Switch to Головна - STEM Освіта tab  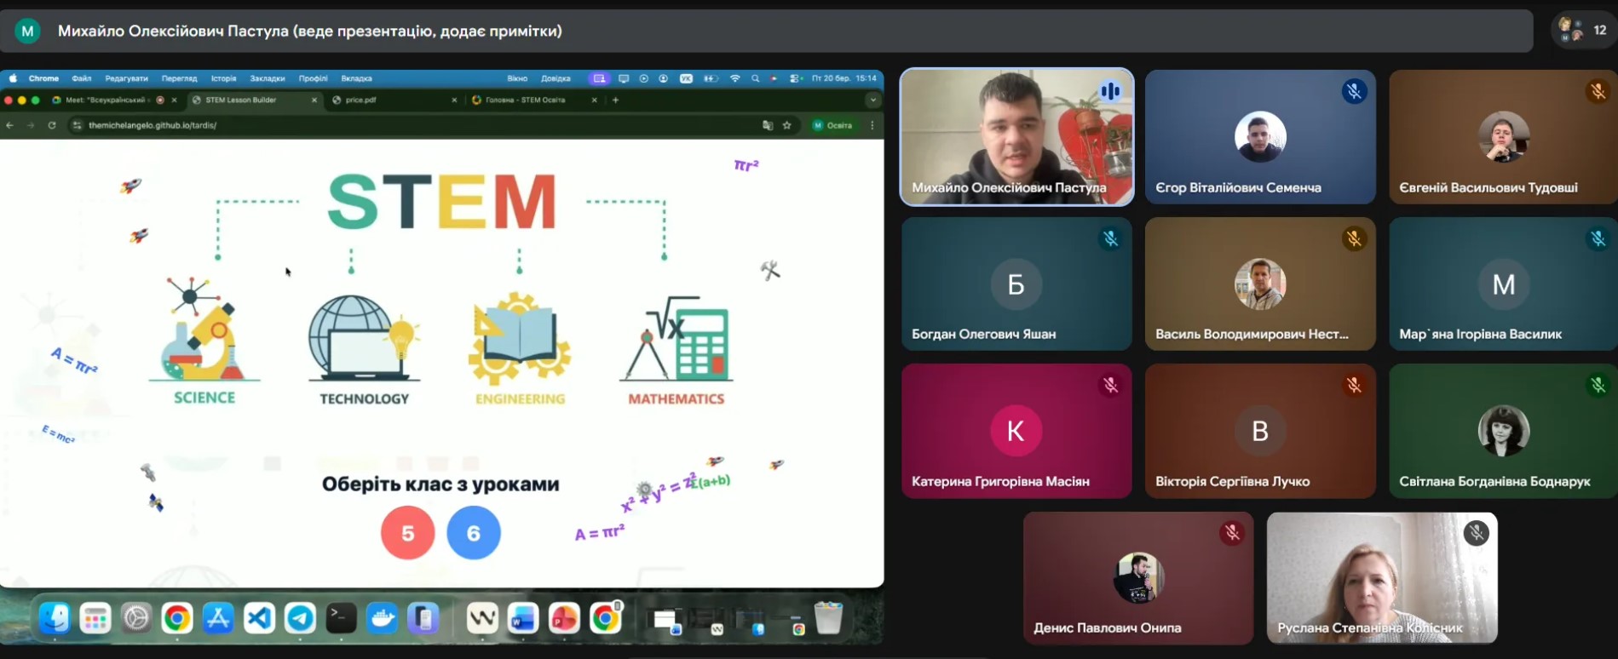[x=533, y=100]
